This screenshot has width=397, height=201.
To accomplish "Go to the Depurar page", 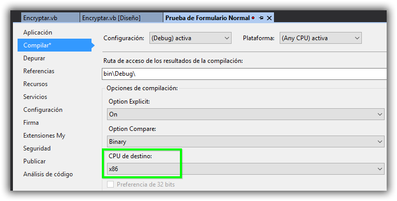I will 34,58.
